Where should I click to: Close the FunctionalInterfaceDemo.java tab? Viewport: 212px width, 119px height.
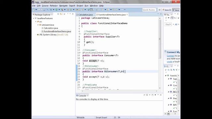[x=127, y=15]
